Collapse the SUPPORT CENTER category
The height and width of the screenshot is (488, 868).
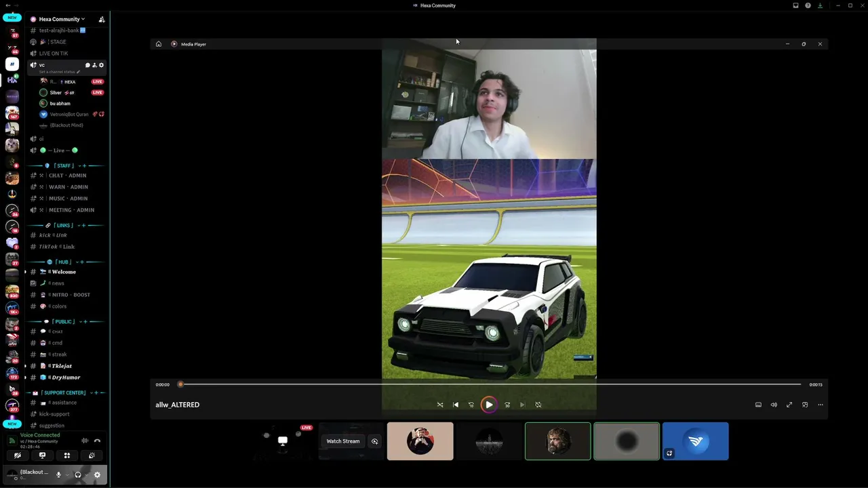tap(65, 392)
